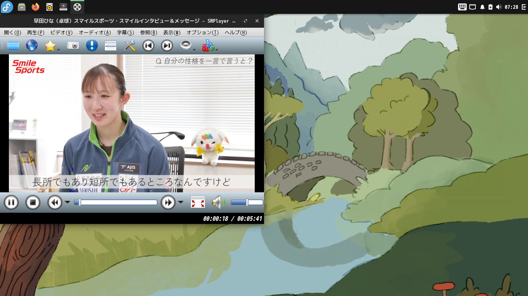528x296 pixels.
Task: Toggle fullscreen with the red arrows icon
Action: coord(198,202)
